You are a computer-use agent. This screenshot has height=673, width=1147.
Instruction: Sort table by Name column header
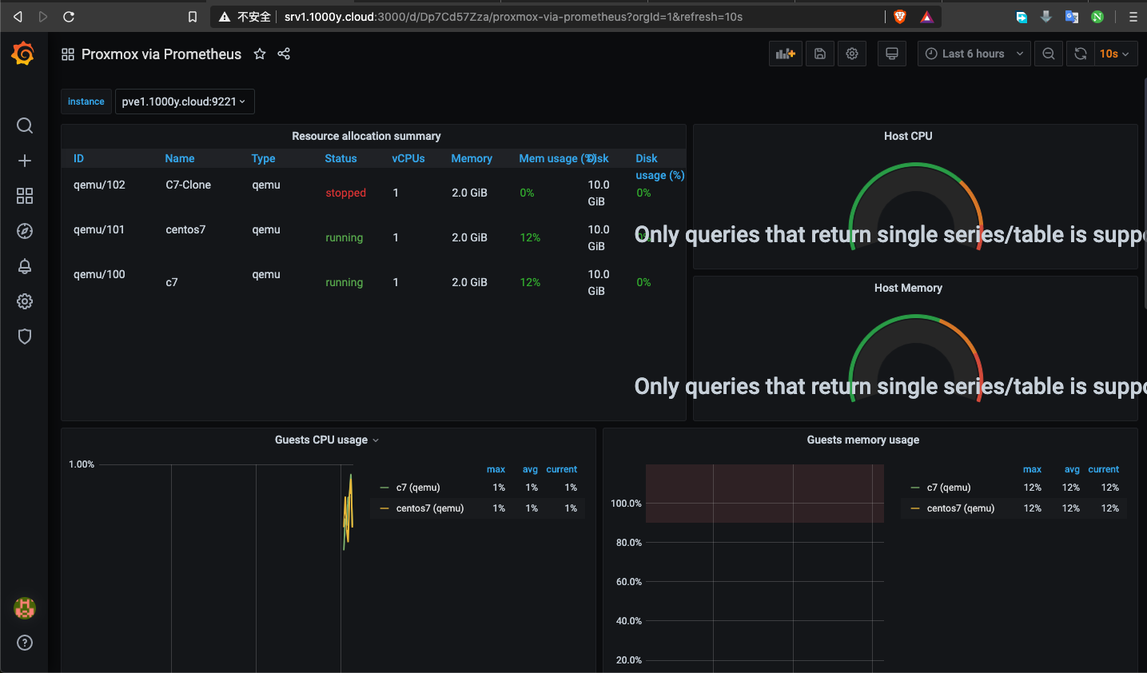coord(180,158)
